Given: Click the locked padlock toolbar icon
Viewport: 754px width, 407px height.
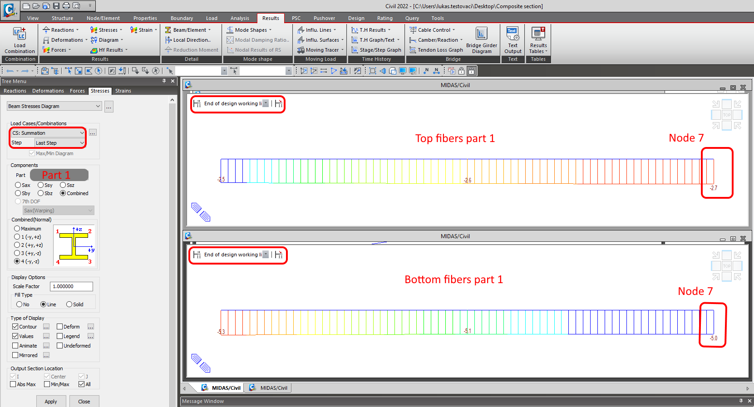Looking at the screenshot, I should coord(472,71).
